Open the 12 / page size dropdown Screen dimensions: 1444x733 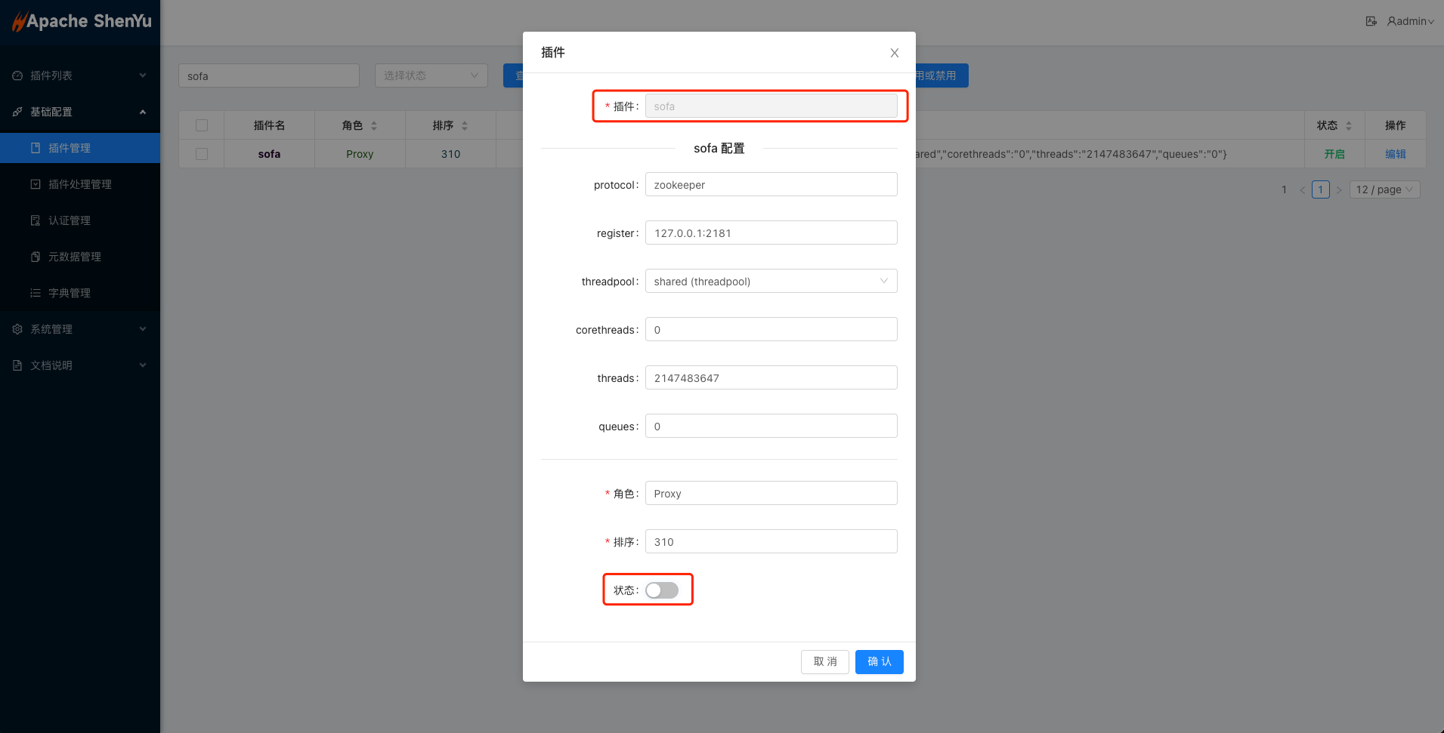coord(1384,189)
